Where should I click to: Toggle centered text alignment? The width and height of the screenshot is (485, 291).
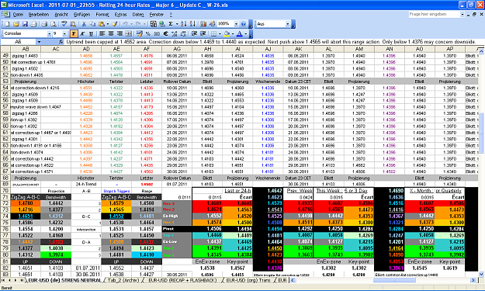point(111,33)
